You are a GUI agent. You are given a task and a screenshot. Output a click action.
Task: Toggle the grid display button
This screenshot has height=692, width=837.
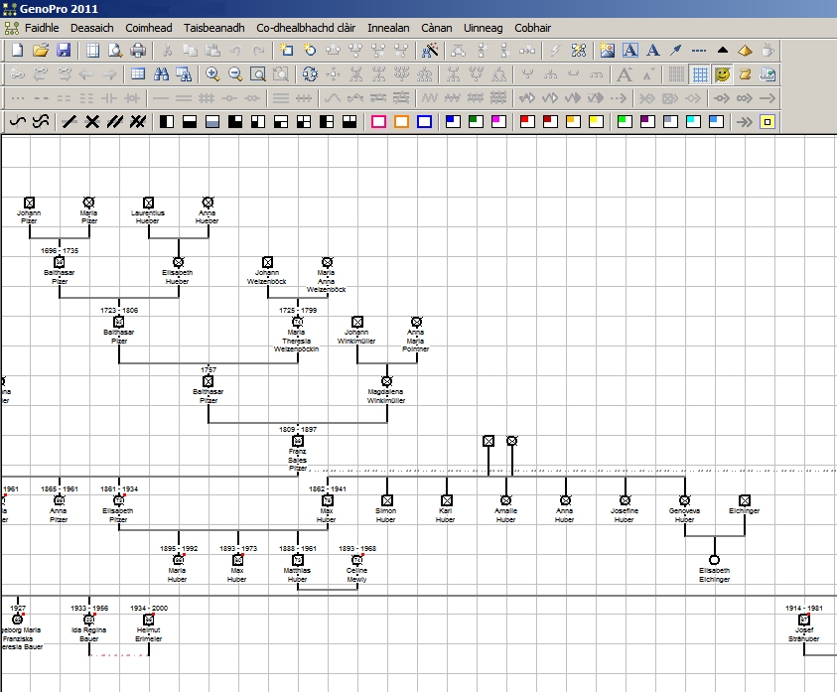point(700,73)
